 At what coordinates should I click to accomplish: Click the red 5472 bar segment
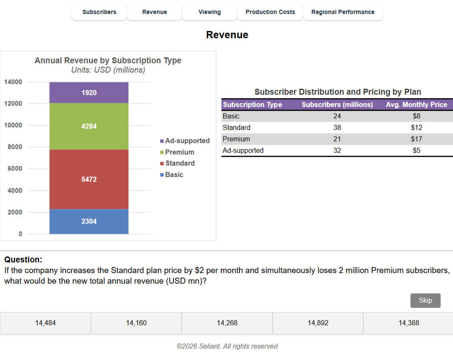[89, 179]
